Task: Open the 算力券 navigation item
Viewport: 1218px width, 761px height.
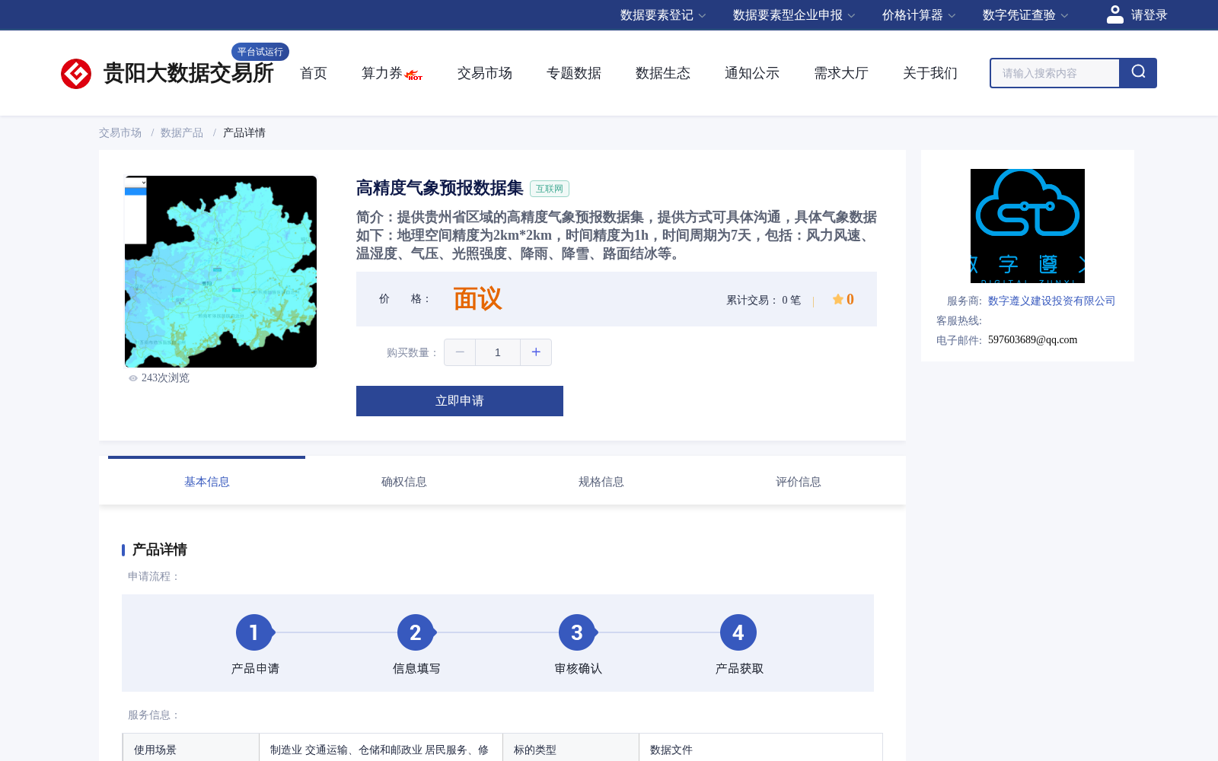Action: click(381, 73)
